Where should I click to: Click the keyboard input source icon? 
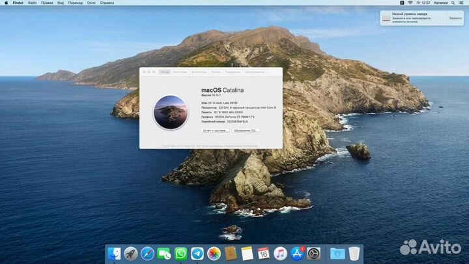coord(402,3)
